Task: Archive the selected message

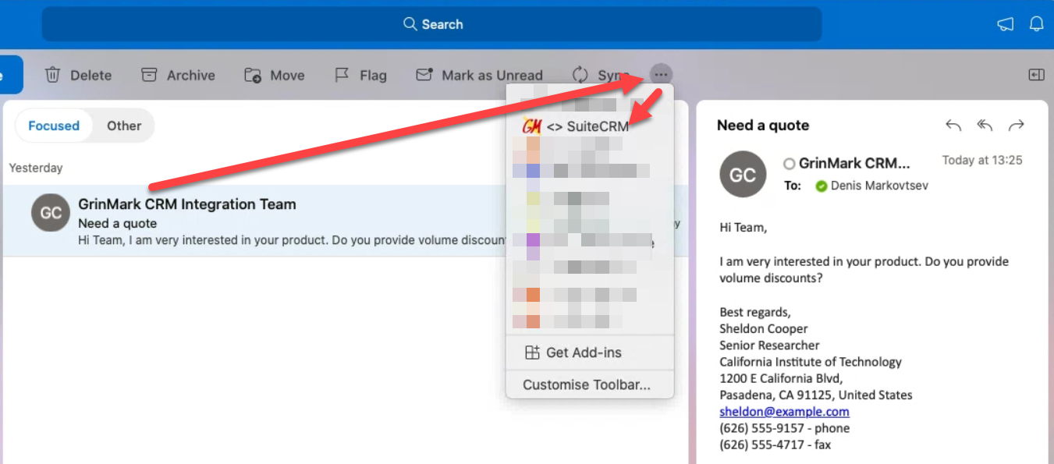Action: click(178, 75)
